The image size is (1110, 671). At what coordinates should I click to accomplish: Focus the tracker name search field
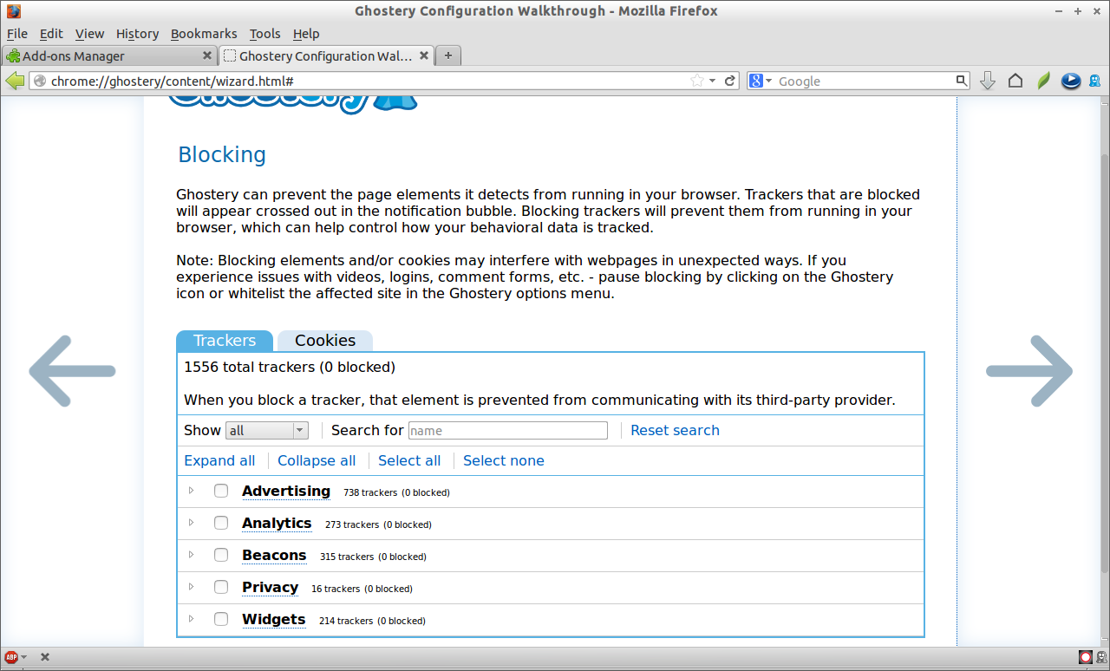click(x=508, y=431)
